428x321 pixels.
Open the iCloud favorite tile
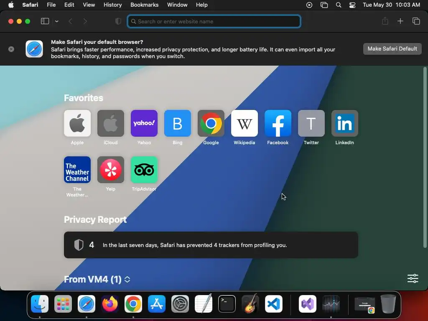(x=110, y=123)
